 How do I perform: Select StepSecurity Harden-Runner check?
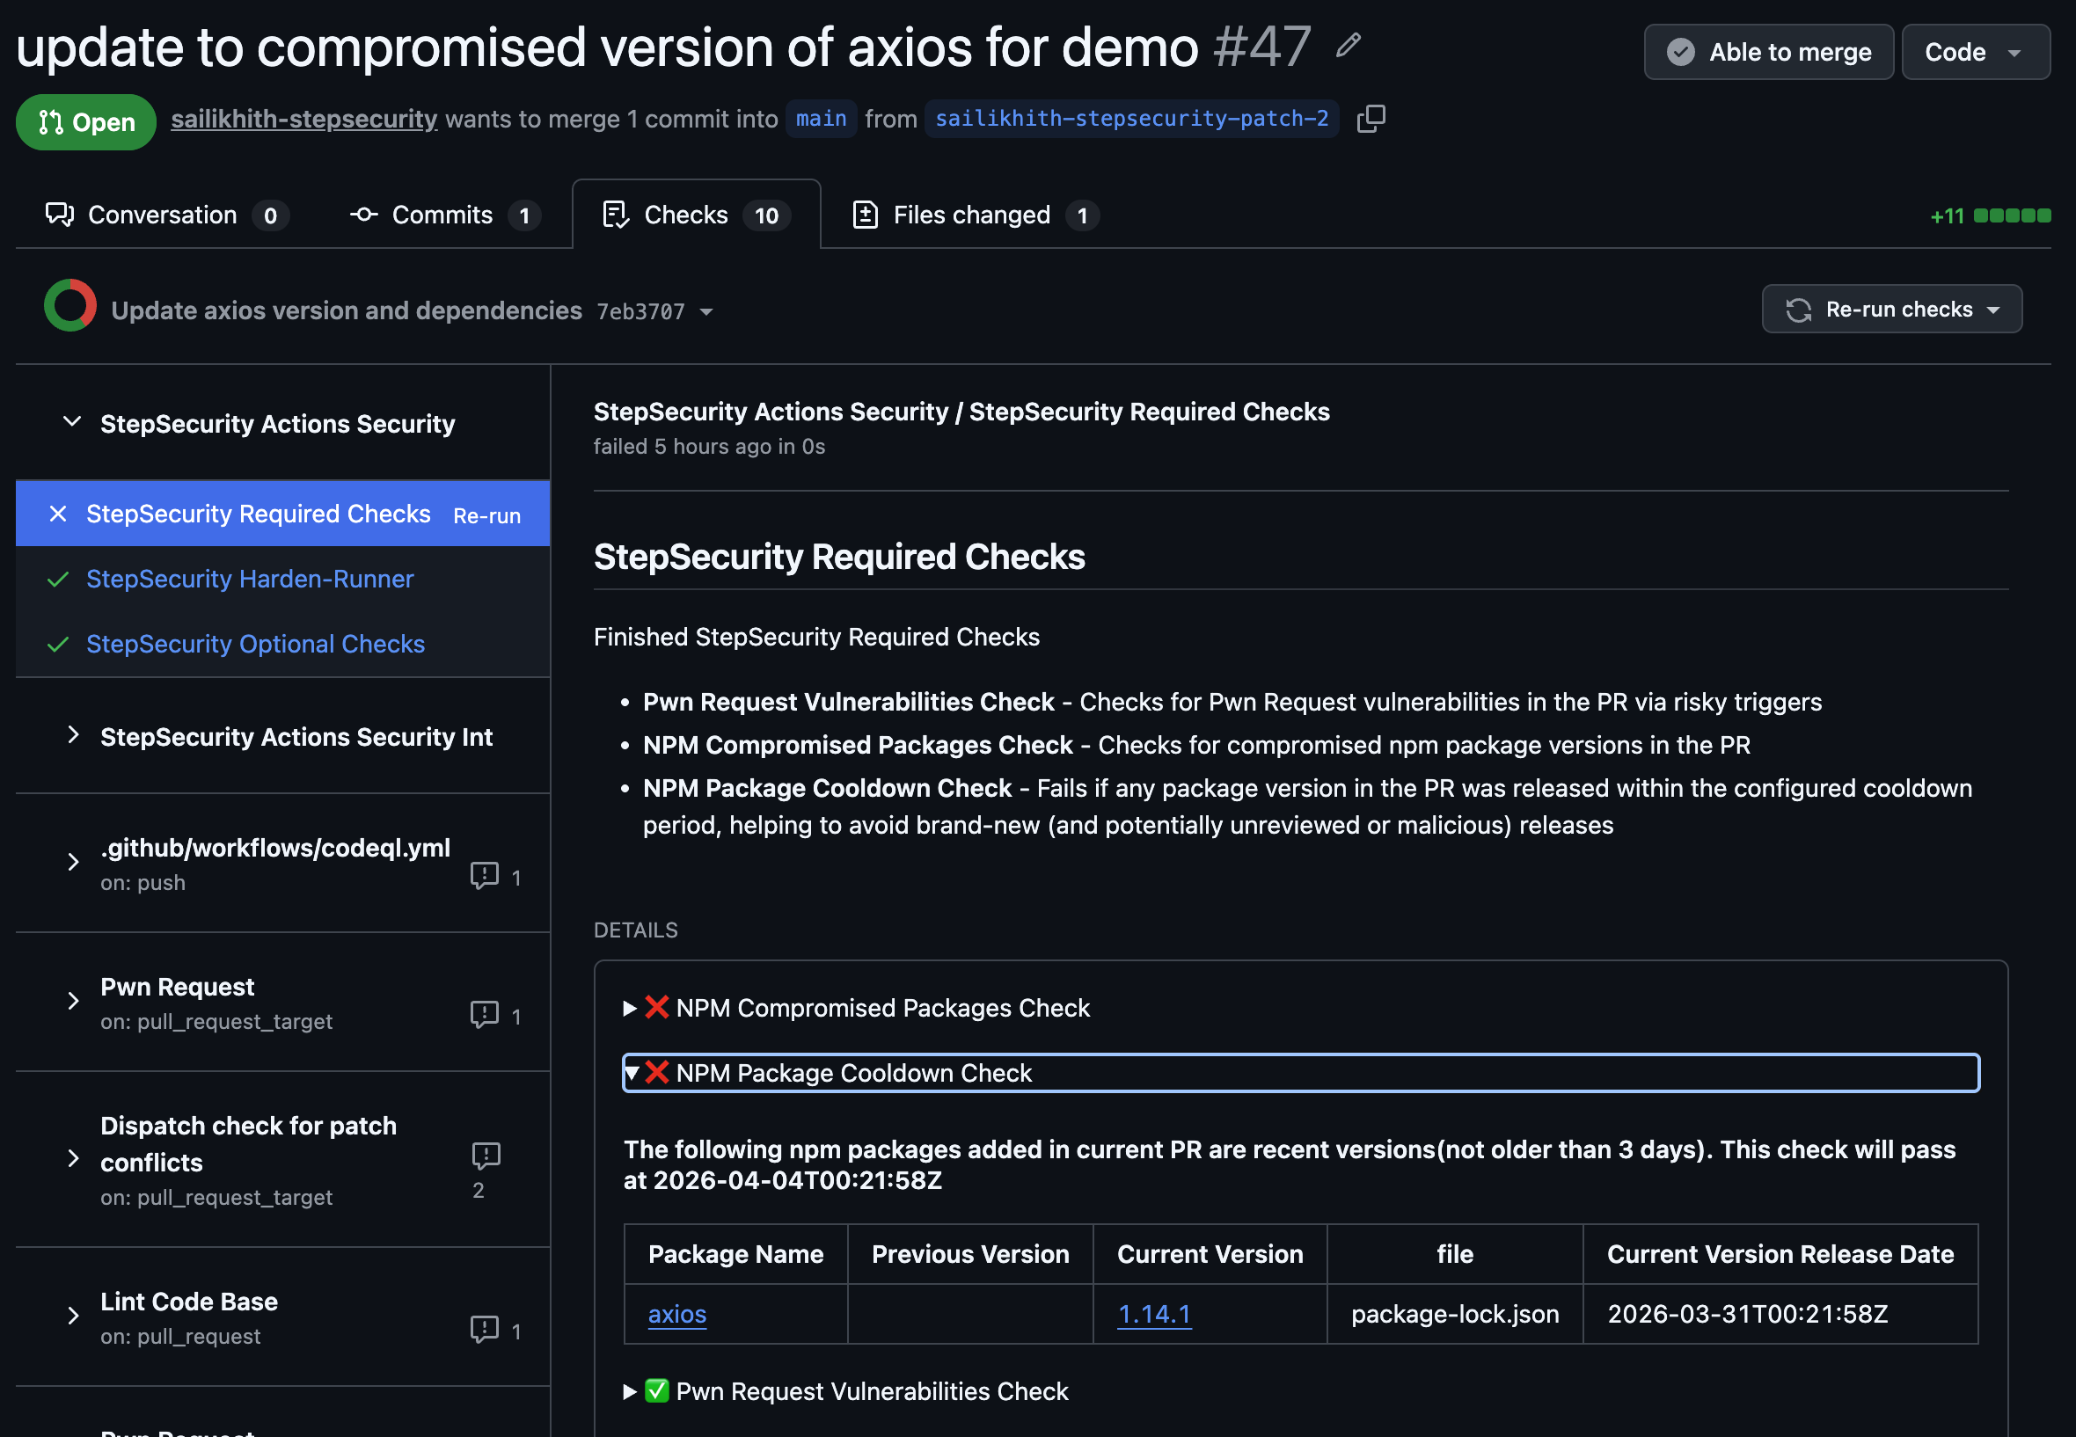250,579
